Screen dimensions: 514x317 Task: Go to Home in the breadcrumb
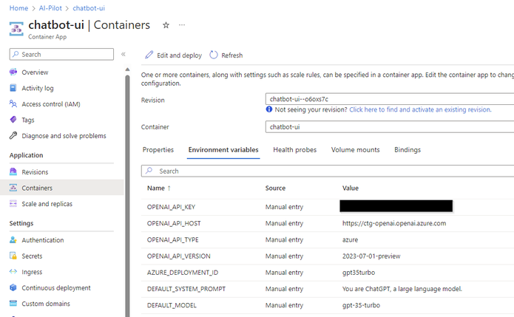(x=18, y=8)
